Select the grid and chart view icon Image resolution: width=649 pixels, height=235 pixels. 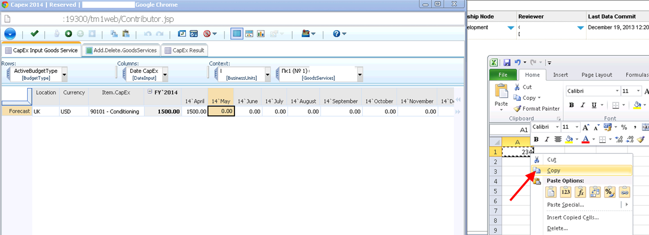(249, 34)
